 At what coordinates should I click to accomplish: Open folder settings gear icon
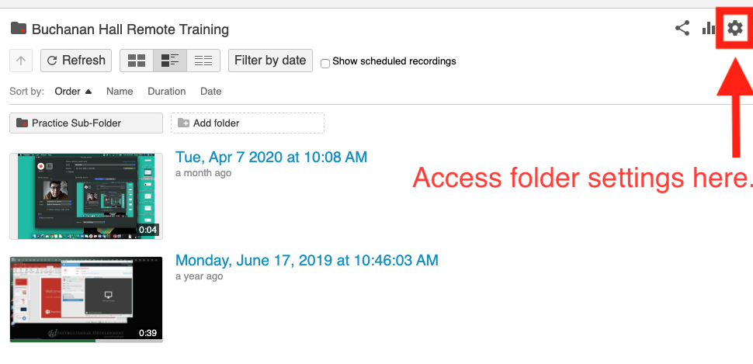tap(734, 29)
